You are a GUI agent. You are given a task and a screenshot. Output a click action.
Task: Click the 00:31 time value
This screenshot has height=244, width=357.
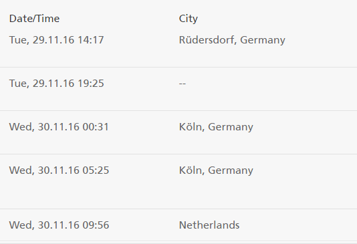tap(96, 127)
